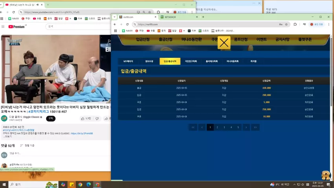Click the 구독 subscribe button
The width and height of the screenshot is (334, 188).
click(x=51, y=118)
